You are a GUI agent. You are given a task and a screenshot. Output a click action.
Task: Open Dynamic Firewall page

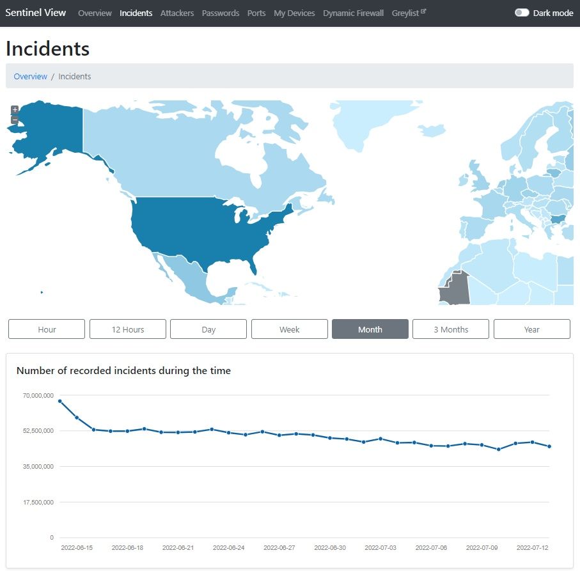point(353,13)
